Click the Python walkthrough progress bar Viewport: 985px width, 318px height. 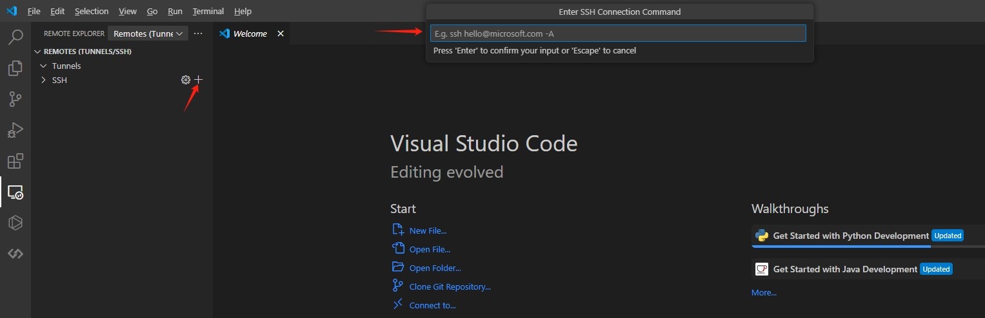click(x=868, y=247)
